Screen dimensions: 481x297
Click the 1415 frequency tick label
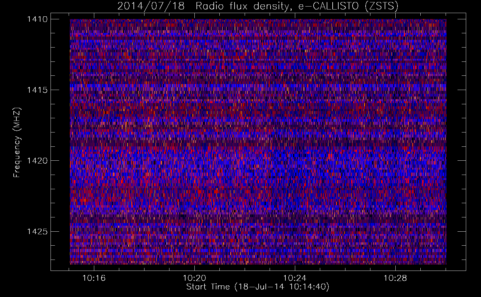click(x=37, y=90)
